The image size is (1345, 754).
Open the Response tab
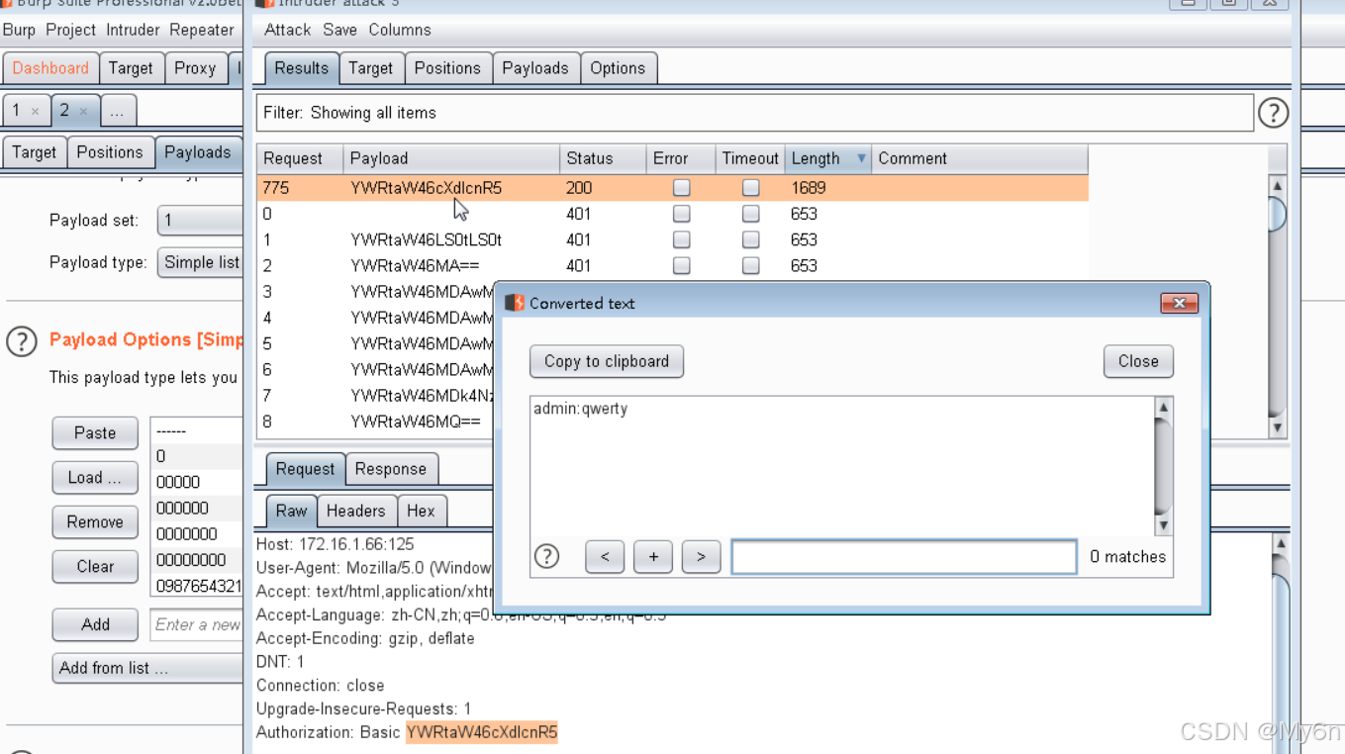pos(391,469)
